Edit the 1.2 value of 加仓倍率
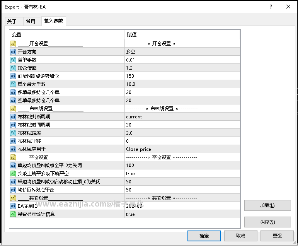This screenshot has width=298, height=246. click(182, 68)
